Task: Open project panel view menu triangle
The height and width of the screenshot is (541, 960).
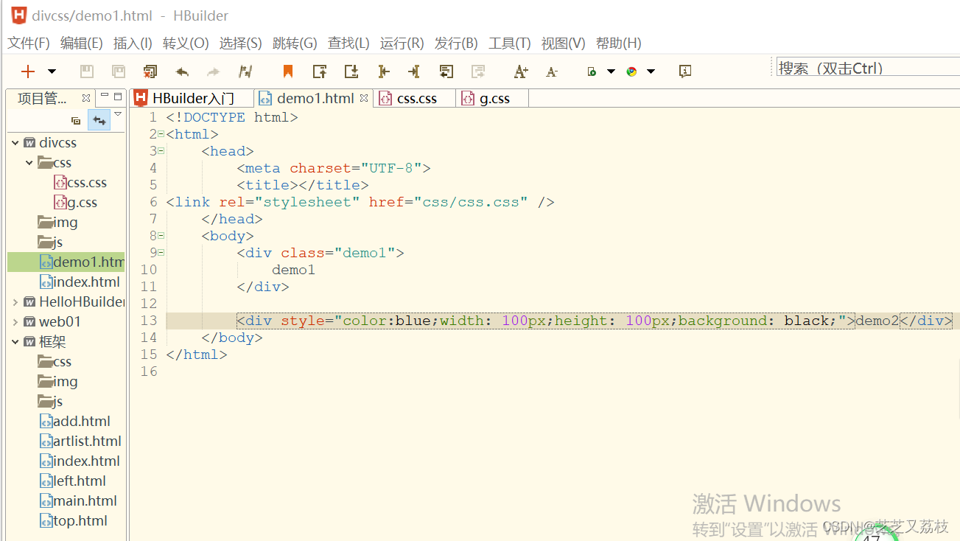Action: tap(118, 114)
